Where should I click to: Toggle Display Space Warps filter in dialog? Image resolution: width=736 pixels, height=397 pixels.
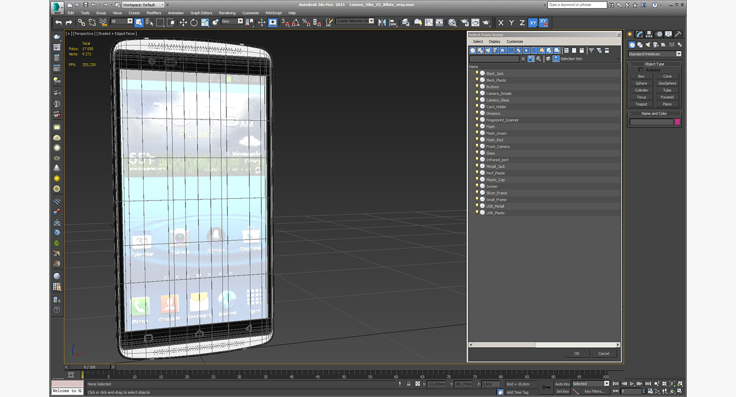pyautogui.click(x=511, y=50)
